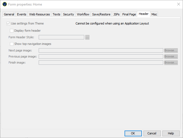Click Browse for Next page image
Screen dimensions: 183x138
click(171, 51)
